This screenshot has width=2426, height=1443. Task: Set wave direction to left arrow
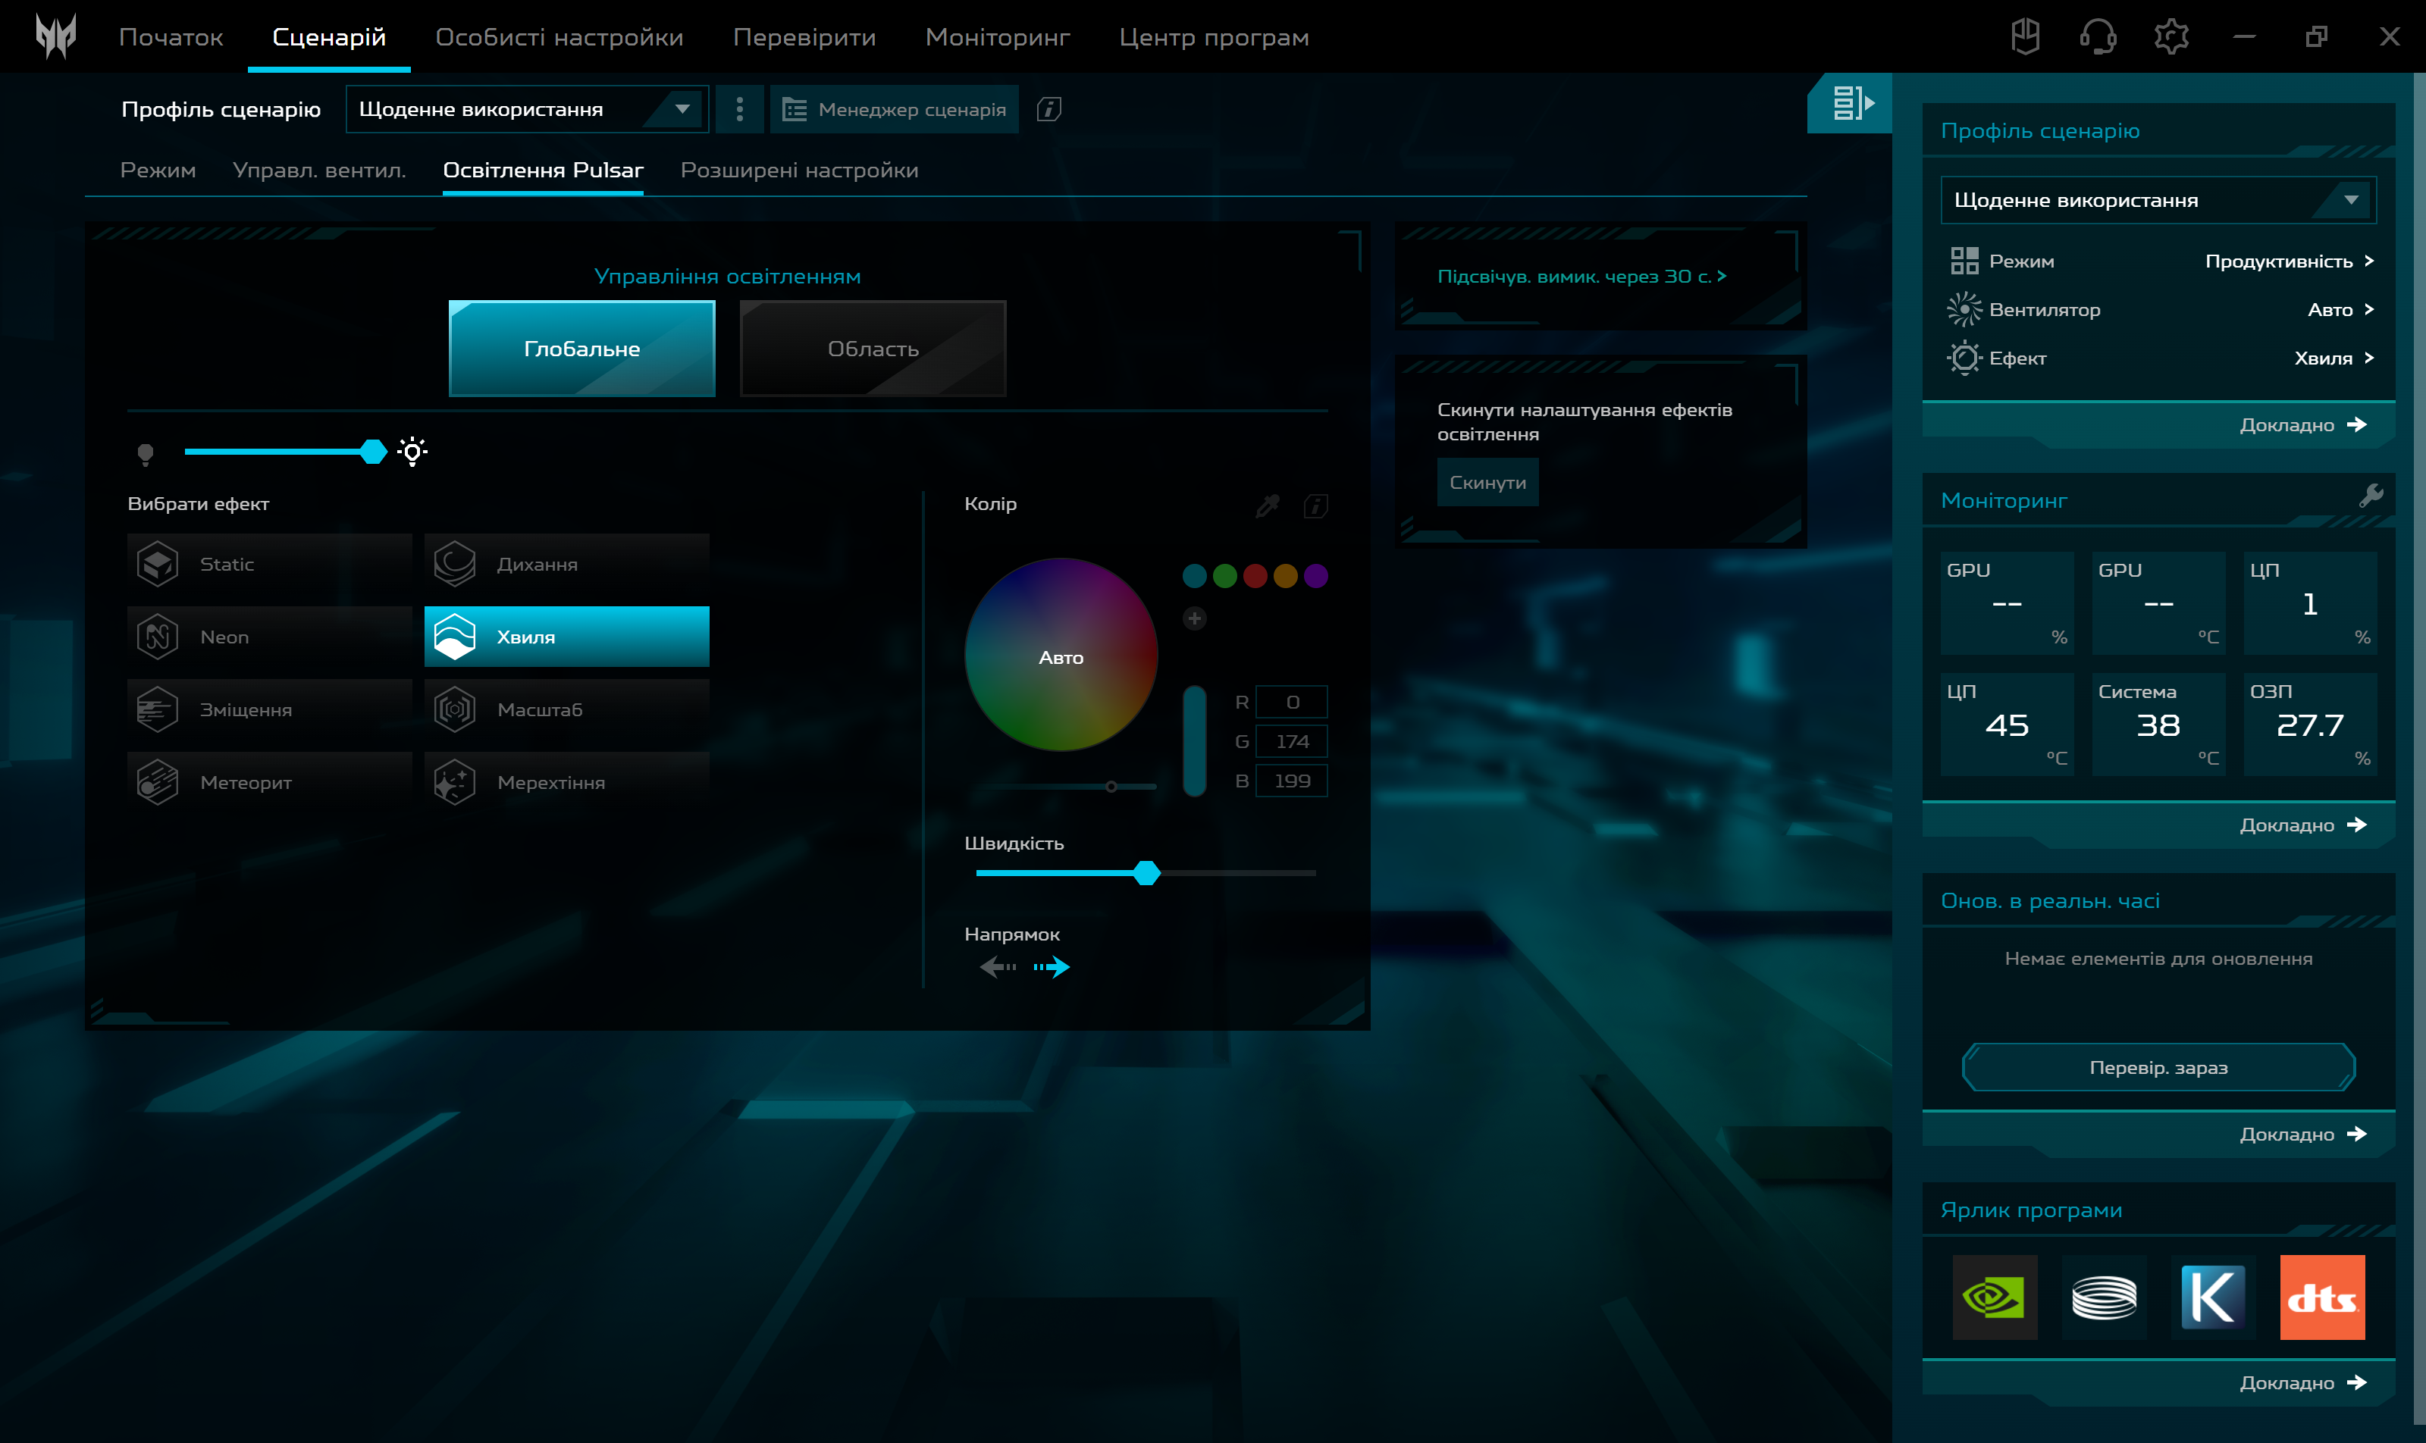click(997, 966)
